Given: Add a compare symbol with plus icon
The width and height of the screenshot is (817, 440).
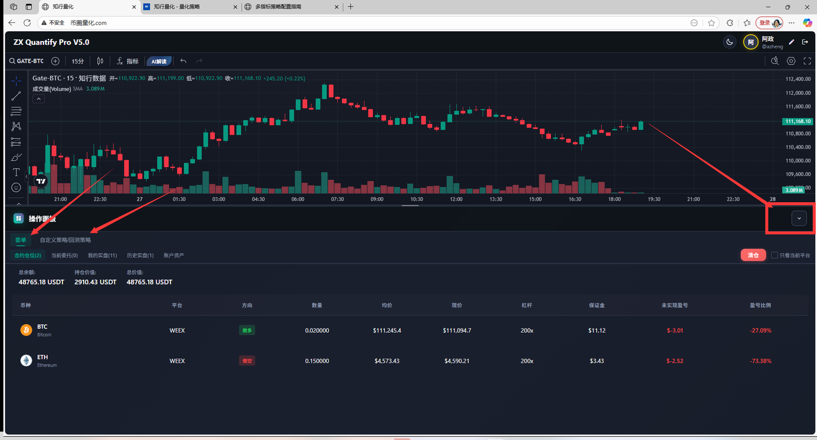Looking at the screenshot, I should (56, 61).
